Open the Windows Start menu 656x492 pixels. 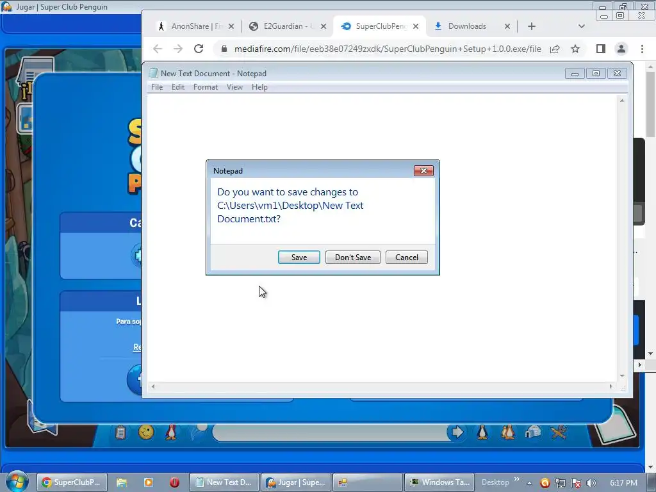coord(17,482)
